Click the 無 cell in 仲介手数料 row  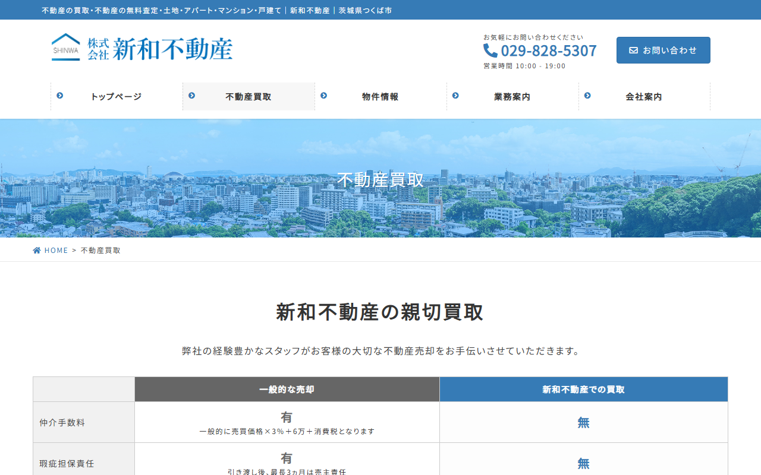(584, 423)
